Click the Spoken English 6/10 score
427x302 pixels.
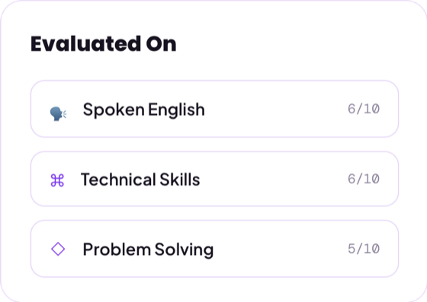pos(364,109)
